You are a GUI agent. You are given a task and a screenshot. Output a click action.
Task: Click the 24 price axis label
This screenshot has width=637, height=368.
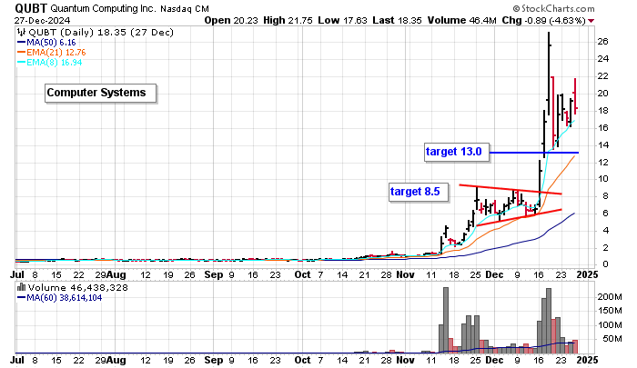pyautogui.click(x=602, y=59)
